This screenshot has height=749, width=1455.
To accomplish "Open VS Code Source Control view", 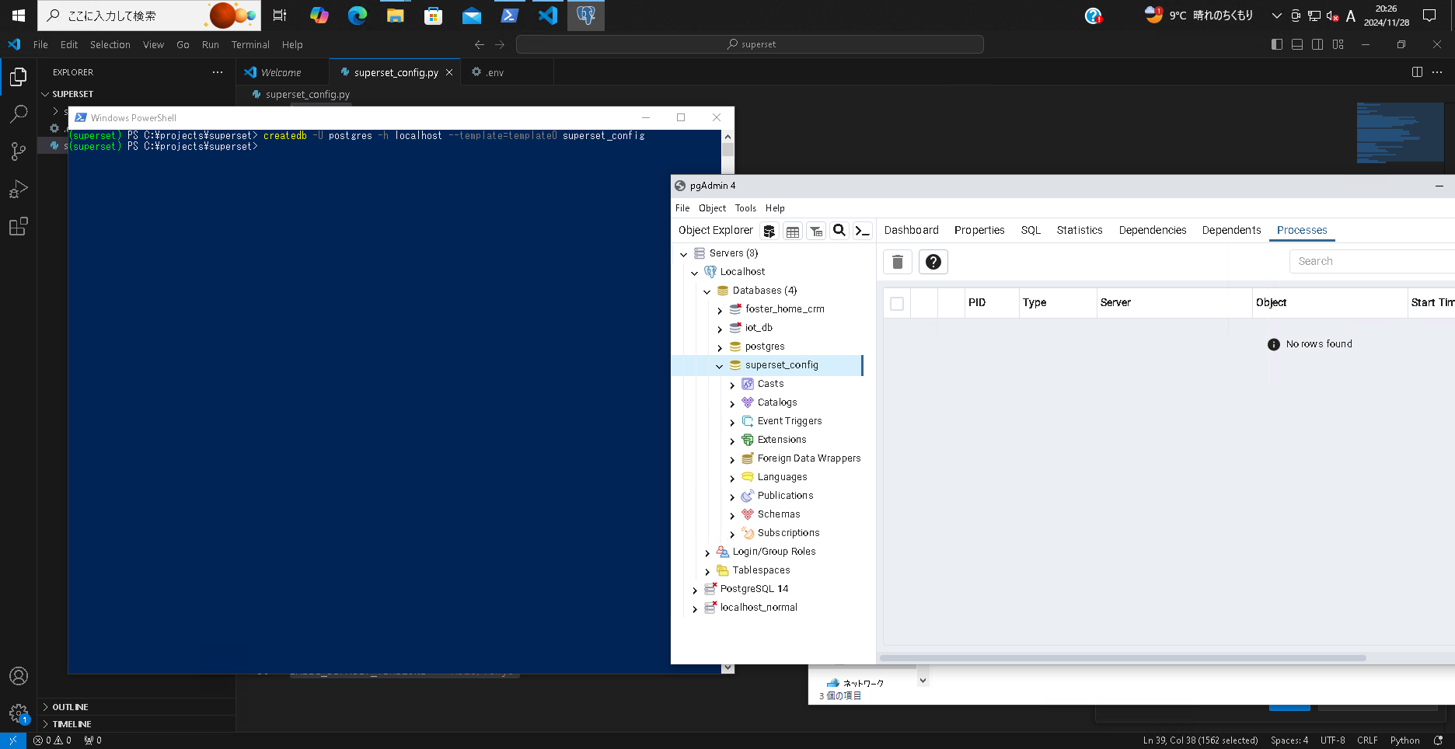I will click(x=18, y=151).
